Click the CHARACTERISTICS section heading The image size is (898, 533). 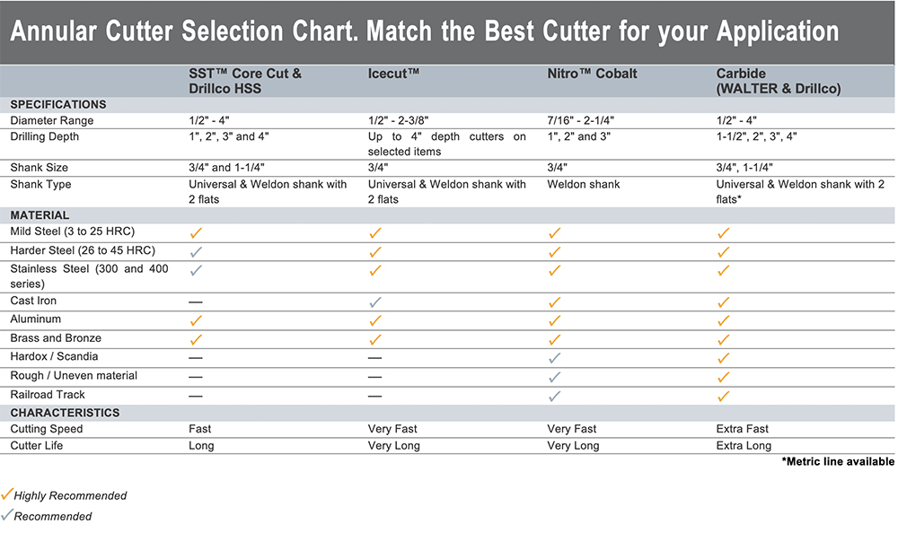point(65,413)
